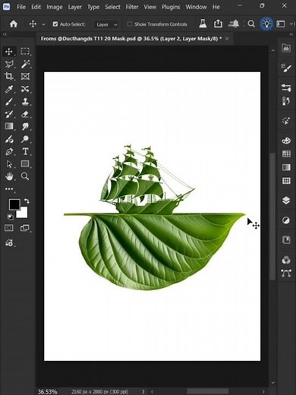
Task: Click the white background color swatch
Action: pos(24,213)
